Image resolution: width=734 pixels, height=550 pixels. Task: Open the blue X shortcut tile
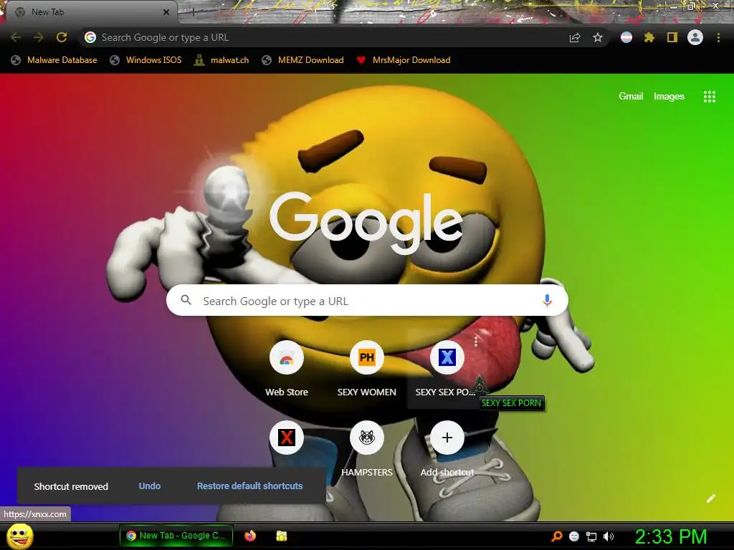coord(447,369)
